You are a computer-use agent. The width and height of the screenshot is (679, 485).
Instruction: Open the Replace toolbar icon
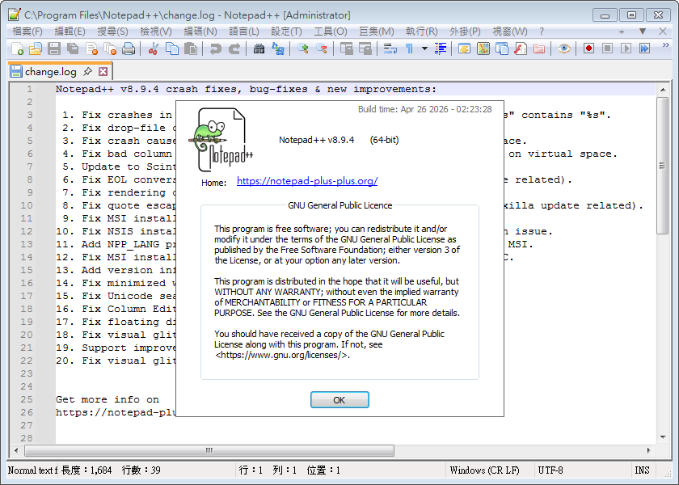point(277,48)
